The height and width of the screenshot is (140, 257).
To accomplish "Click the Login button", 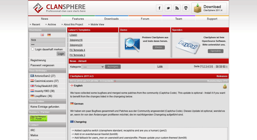I will 61,54.
